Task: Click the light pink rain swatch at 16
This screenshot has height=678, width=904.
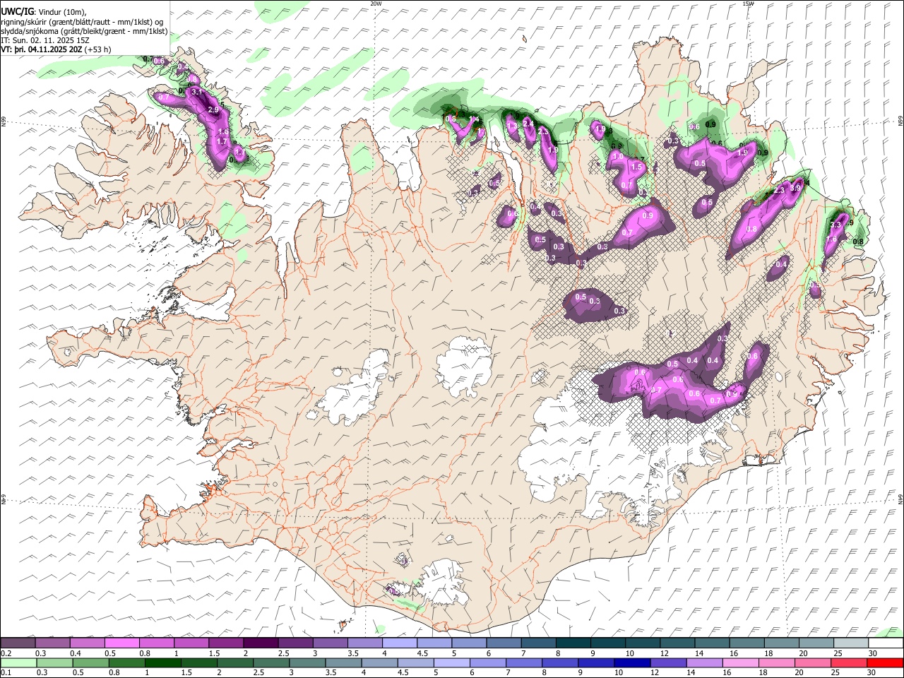Action: click(x=740, y=662)
